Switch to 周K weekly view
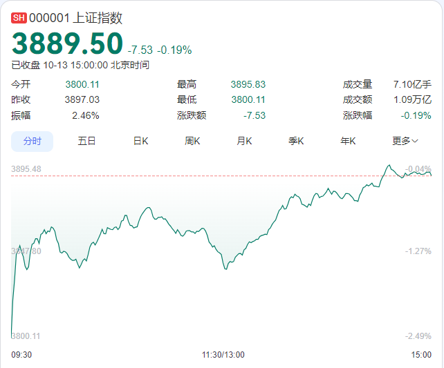The width and height of the screenshot is (444, 368). [x=192, y=141]
